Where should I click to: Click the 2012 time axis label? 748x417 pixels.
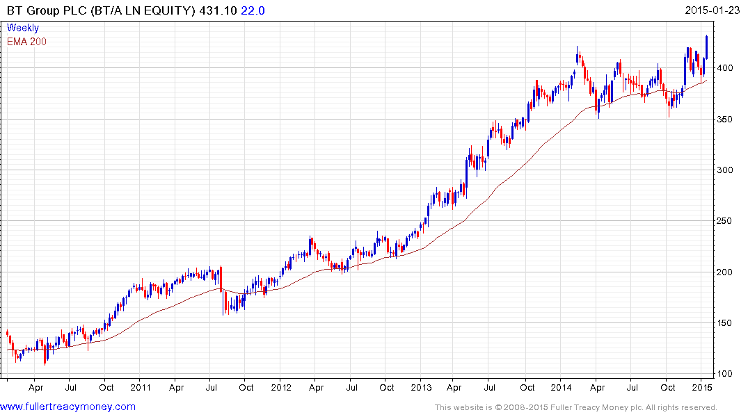coord(281,387)
